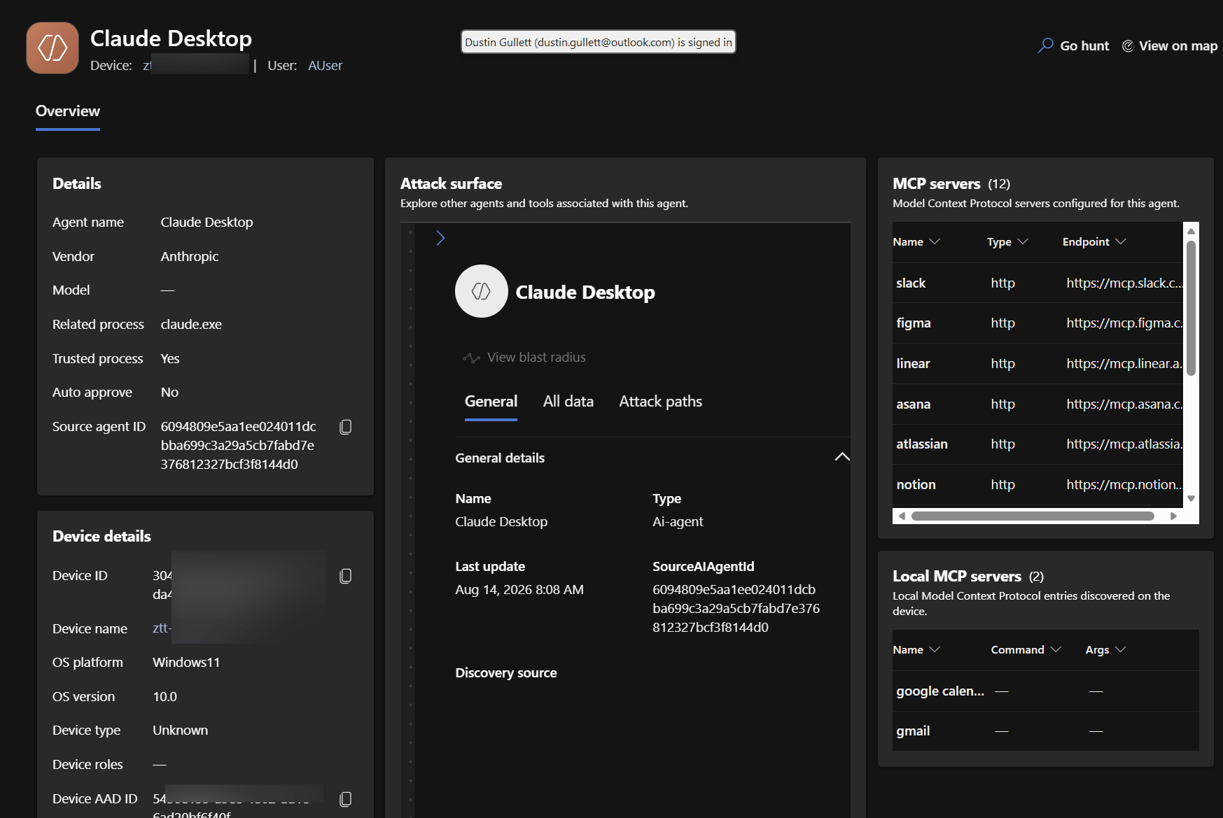Click the Anthropic vendor value
1223x818 pixels.
pyautogui.click(x=190, y=257)
